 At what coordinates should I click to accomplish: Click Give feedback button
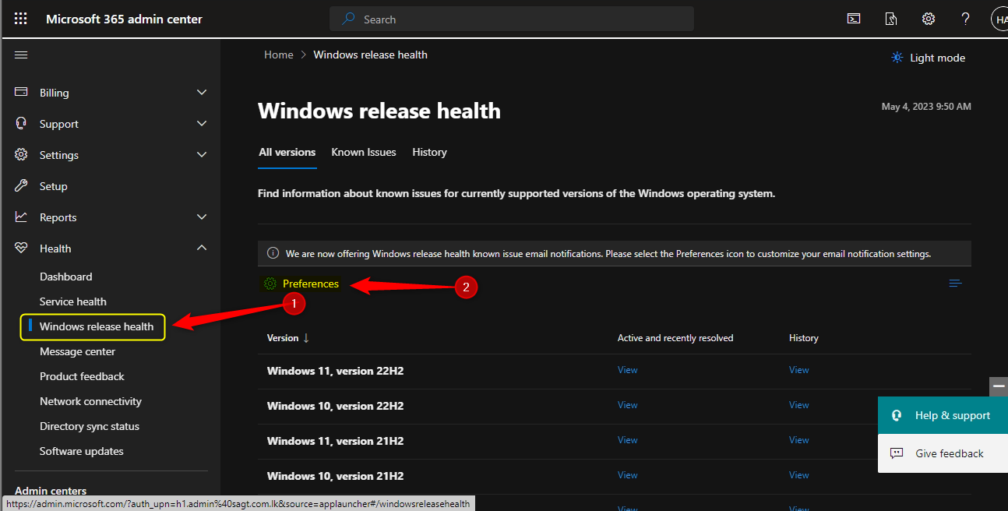tap(943, 453)
